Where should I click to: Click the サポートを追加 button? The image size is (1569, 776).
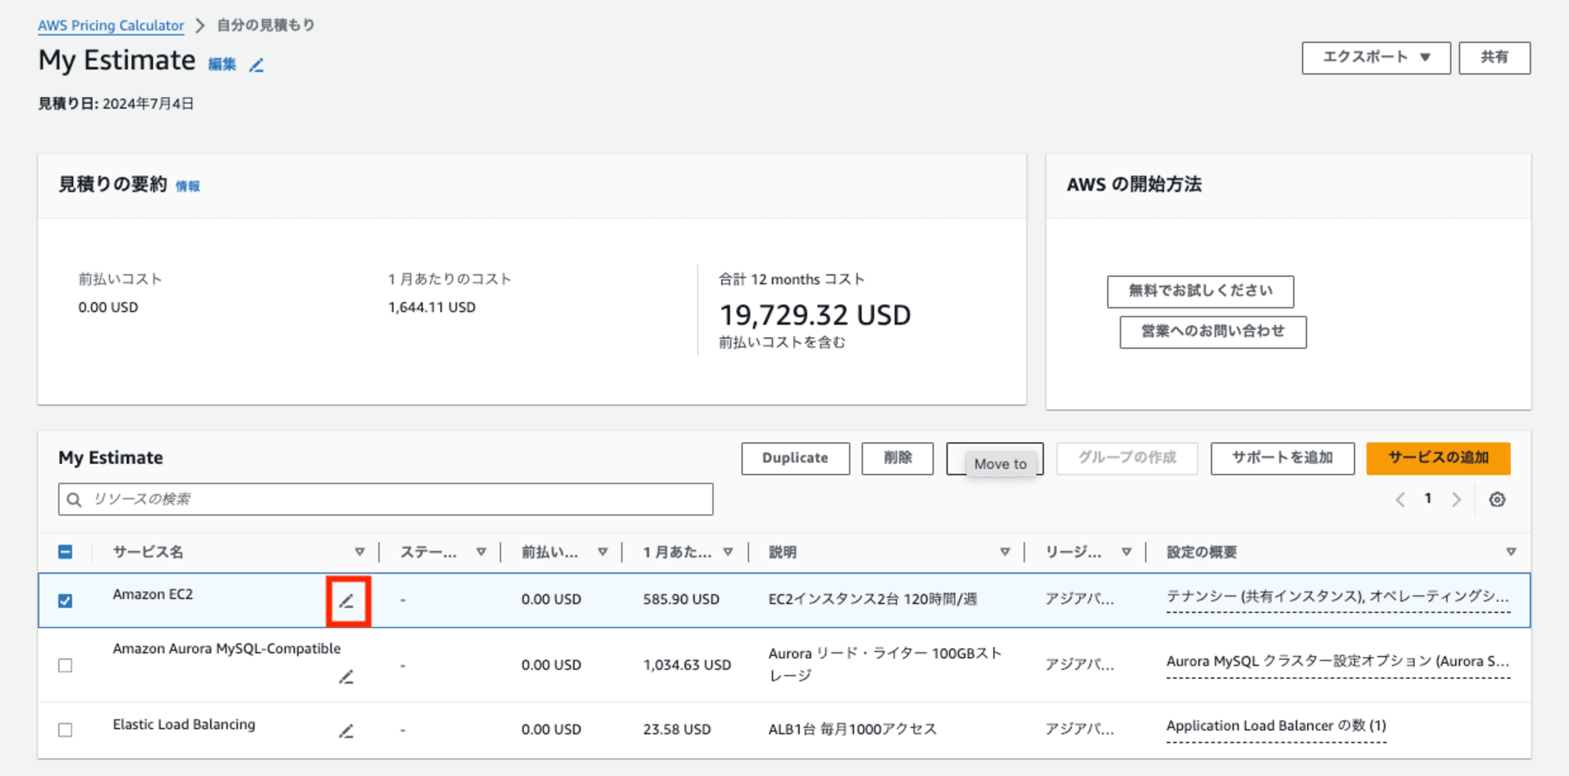(1283, 459)
